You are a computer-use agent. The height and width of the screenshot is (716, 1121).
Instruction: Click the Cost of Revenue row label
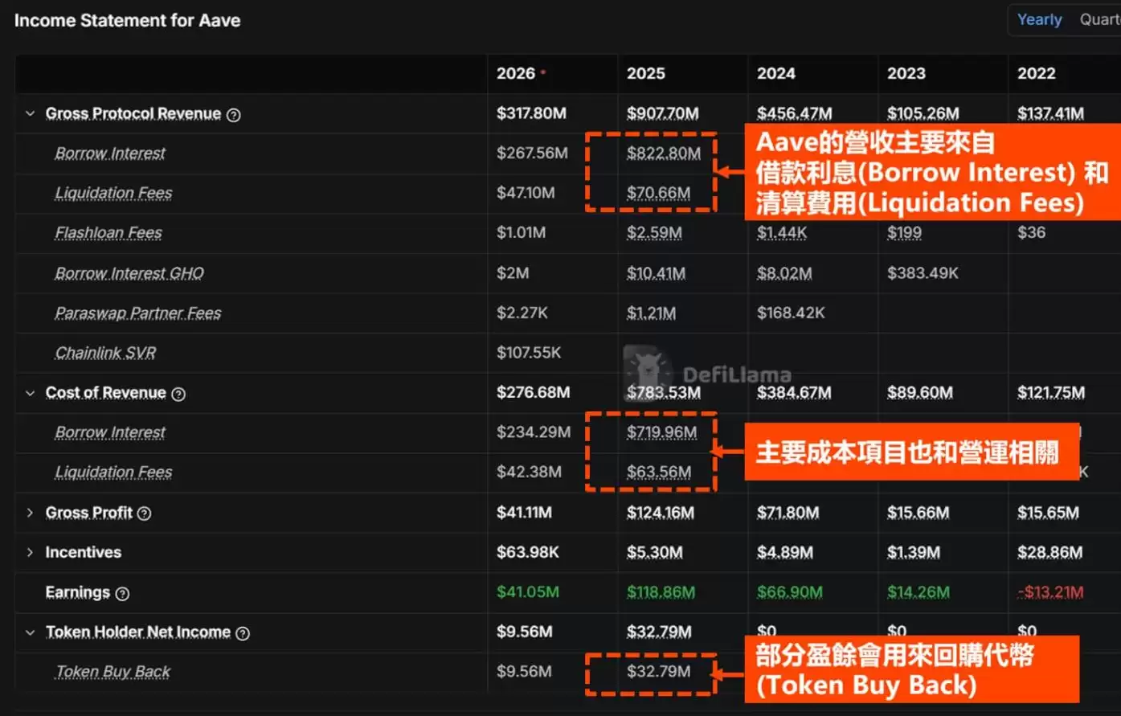(x=106, y=392)
